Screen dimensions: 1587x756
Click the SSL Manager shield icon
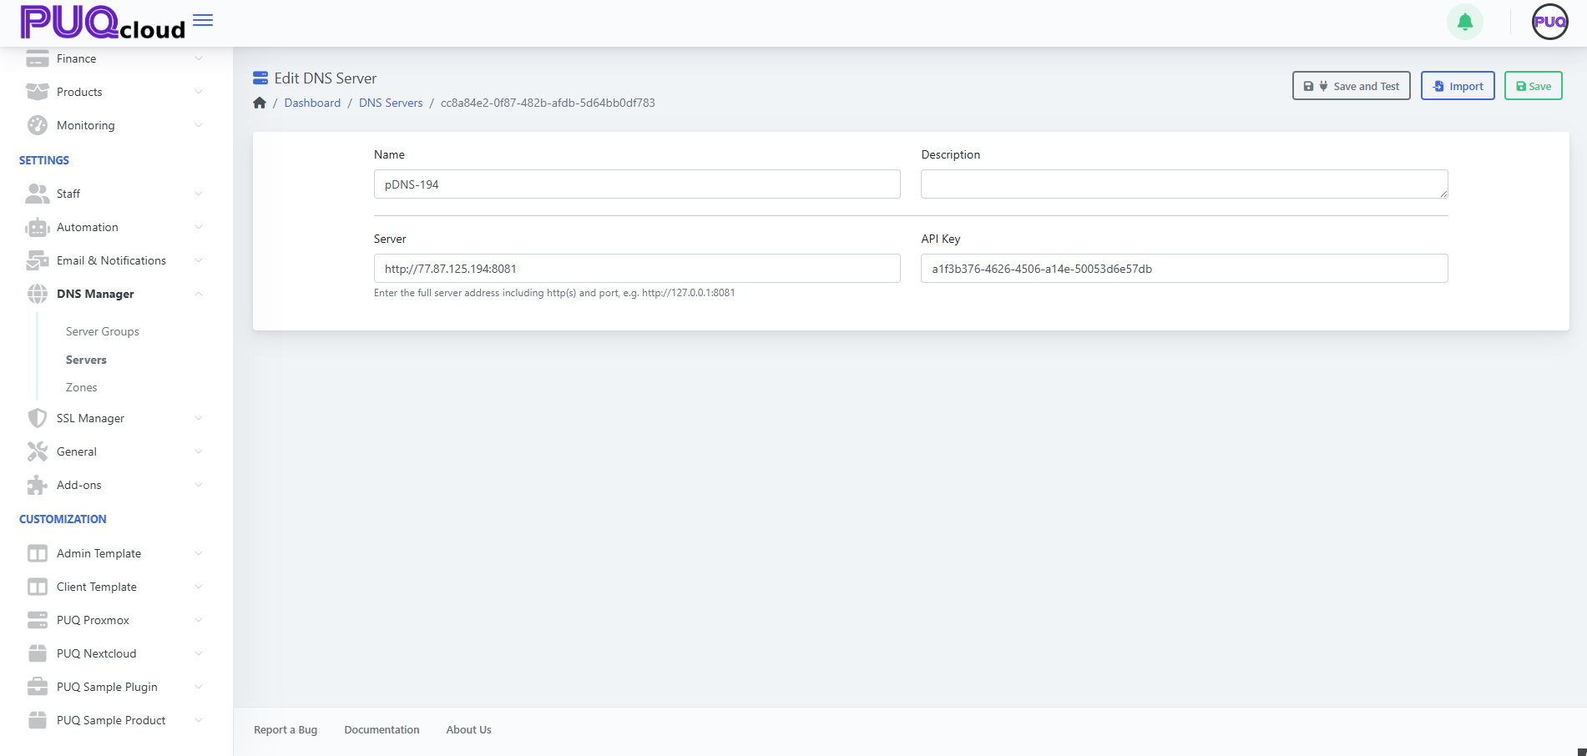tap(37, 418)
